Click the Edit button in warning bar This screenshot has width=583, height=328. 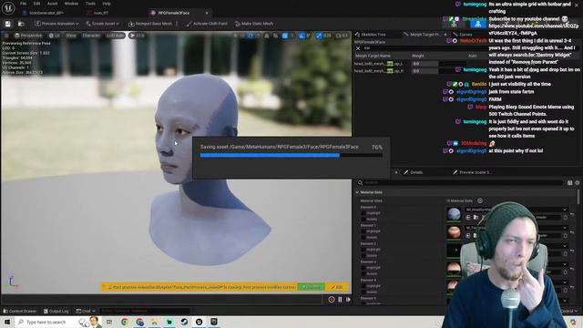[x=337, y=287]
